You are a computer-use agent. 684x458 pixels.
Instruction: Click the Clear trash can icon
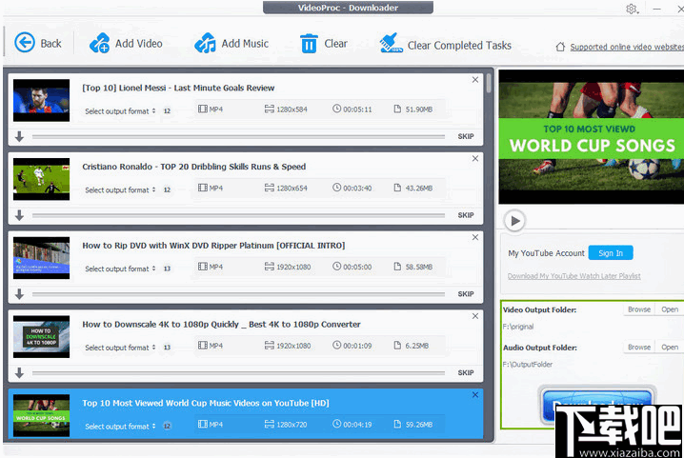click(x=309, y=43)
